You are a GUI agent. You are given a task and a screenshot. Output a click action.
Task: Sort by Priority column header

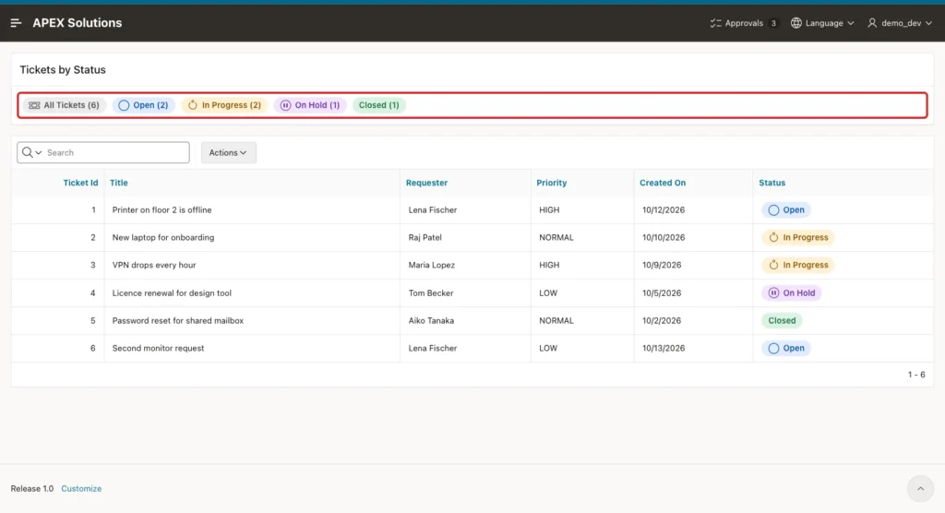click(x=552, y=183)
